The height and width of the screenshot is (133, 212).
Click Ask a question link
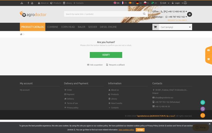[x=95, y=65]
